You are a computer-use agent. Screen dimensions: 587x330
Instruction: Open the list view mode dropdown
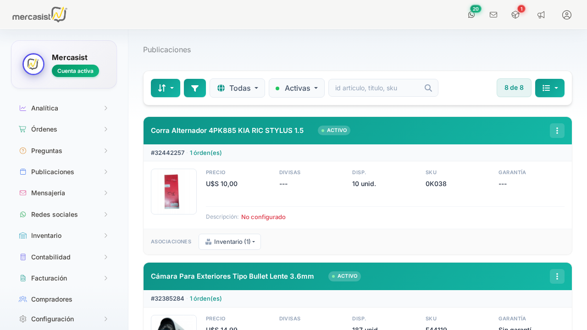[550, 88]
